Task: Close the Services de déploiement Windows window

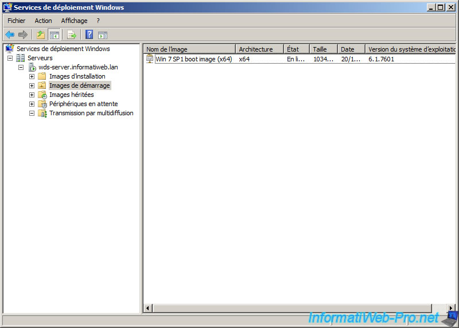Action: (451, 7)
